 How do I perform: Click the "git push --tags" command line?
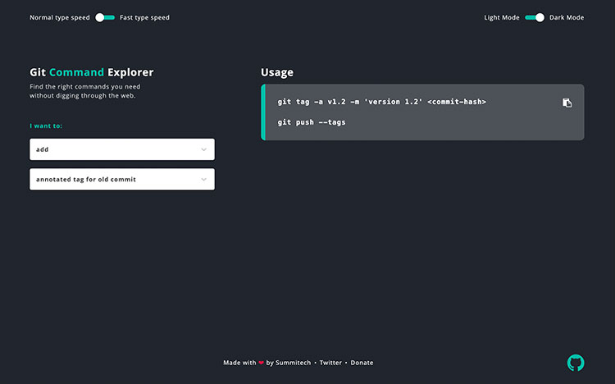coord(312,122)
